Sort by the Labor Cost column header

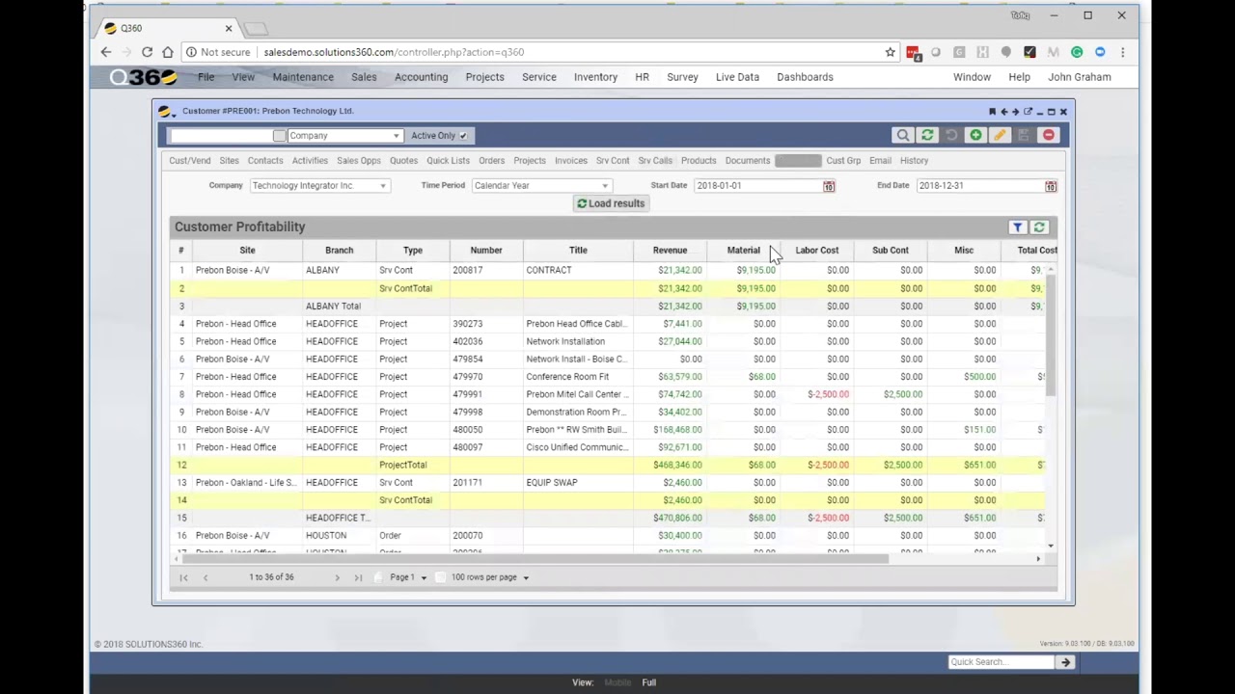[x=816, y=251]
